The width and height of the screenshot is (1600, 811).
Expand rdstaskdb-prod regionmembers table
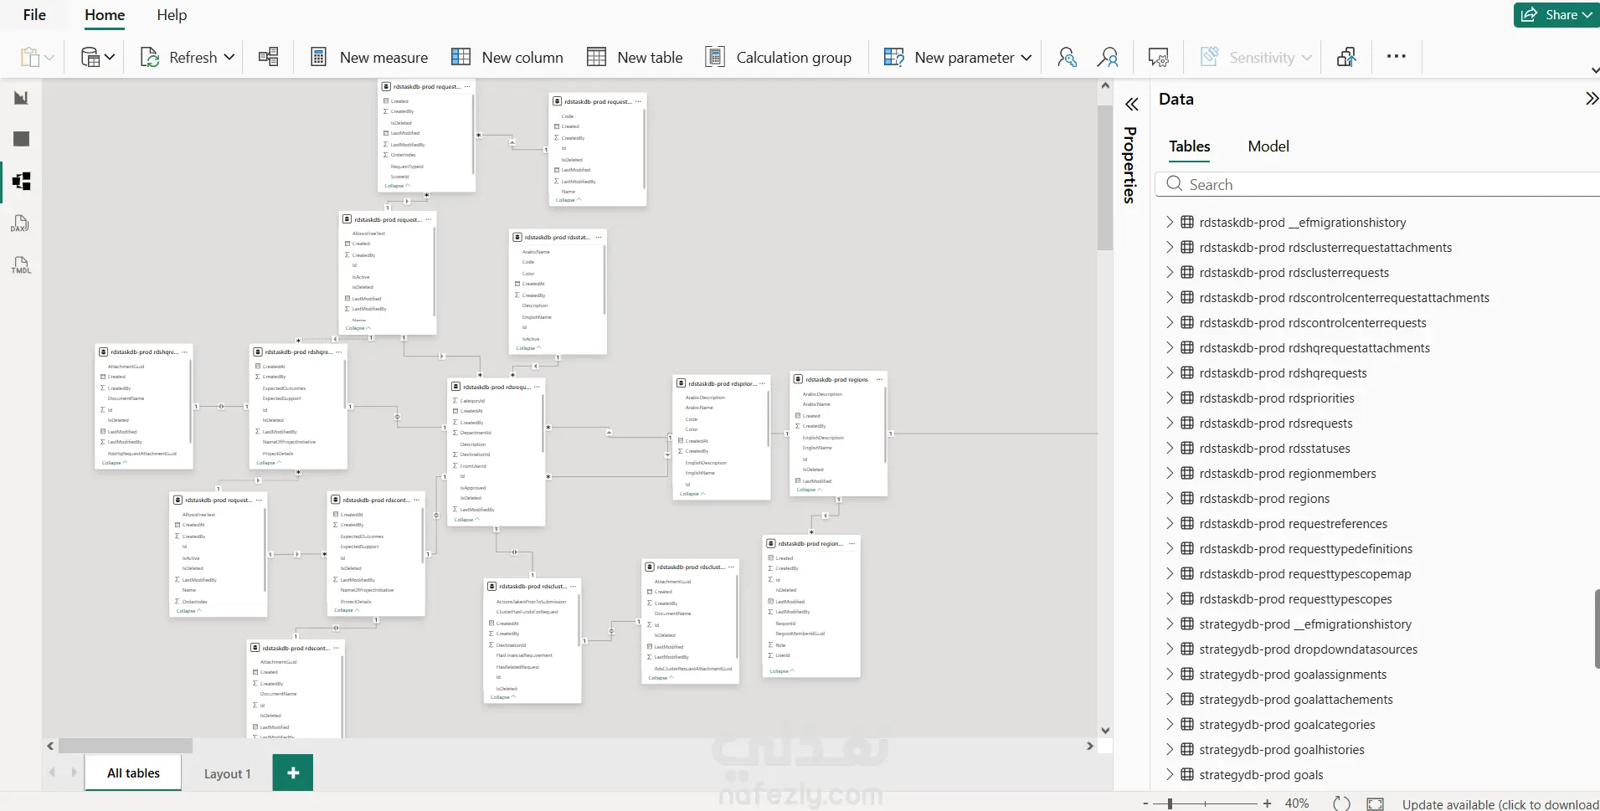tap(1170, 473)
